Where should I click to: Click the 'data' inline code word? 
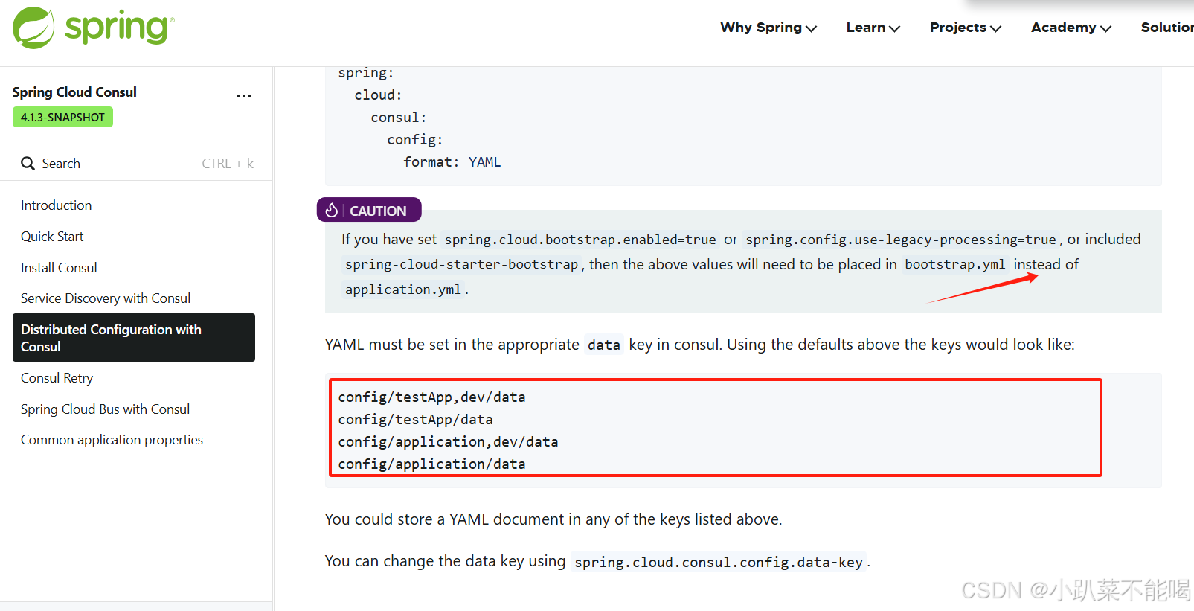(604, 345)
